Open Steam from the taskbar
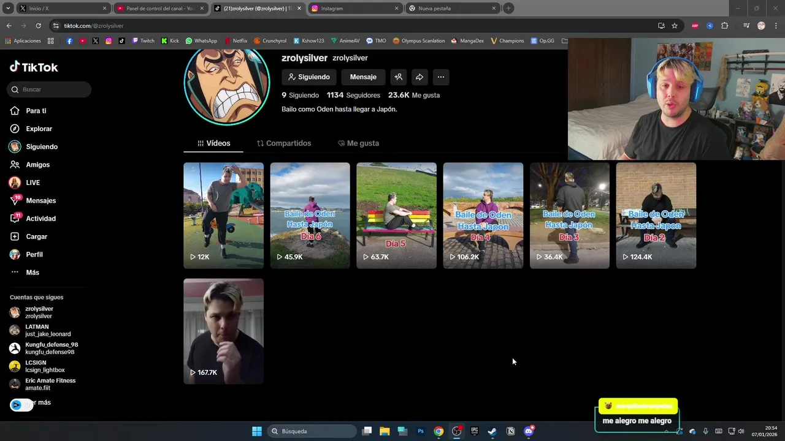Viewport: 785px width, 441px height. (492, 431)
